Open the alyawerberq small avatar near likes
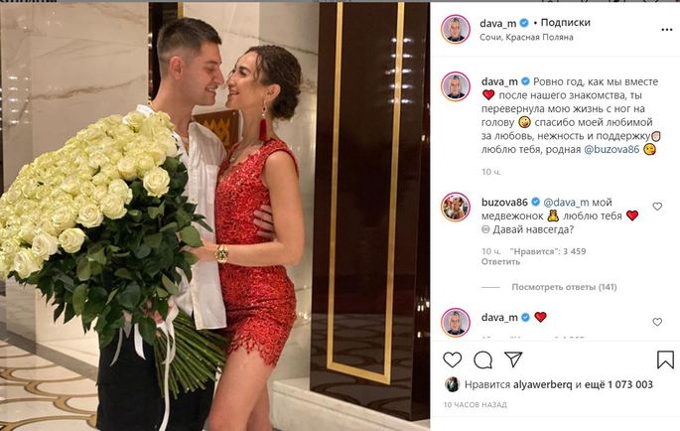The width and height of the screenshot is (680, 431). click(452, 384)
